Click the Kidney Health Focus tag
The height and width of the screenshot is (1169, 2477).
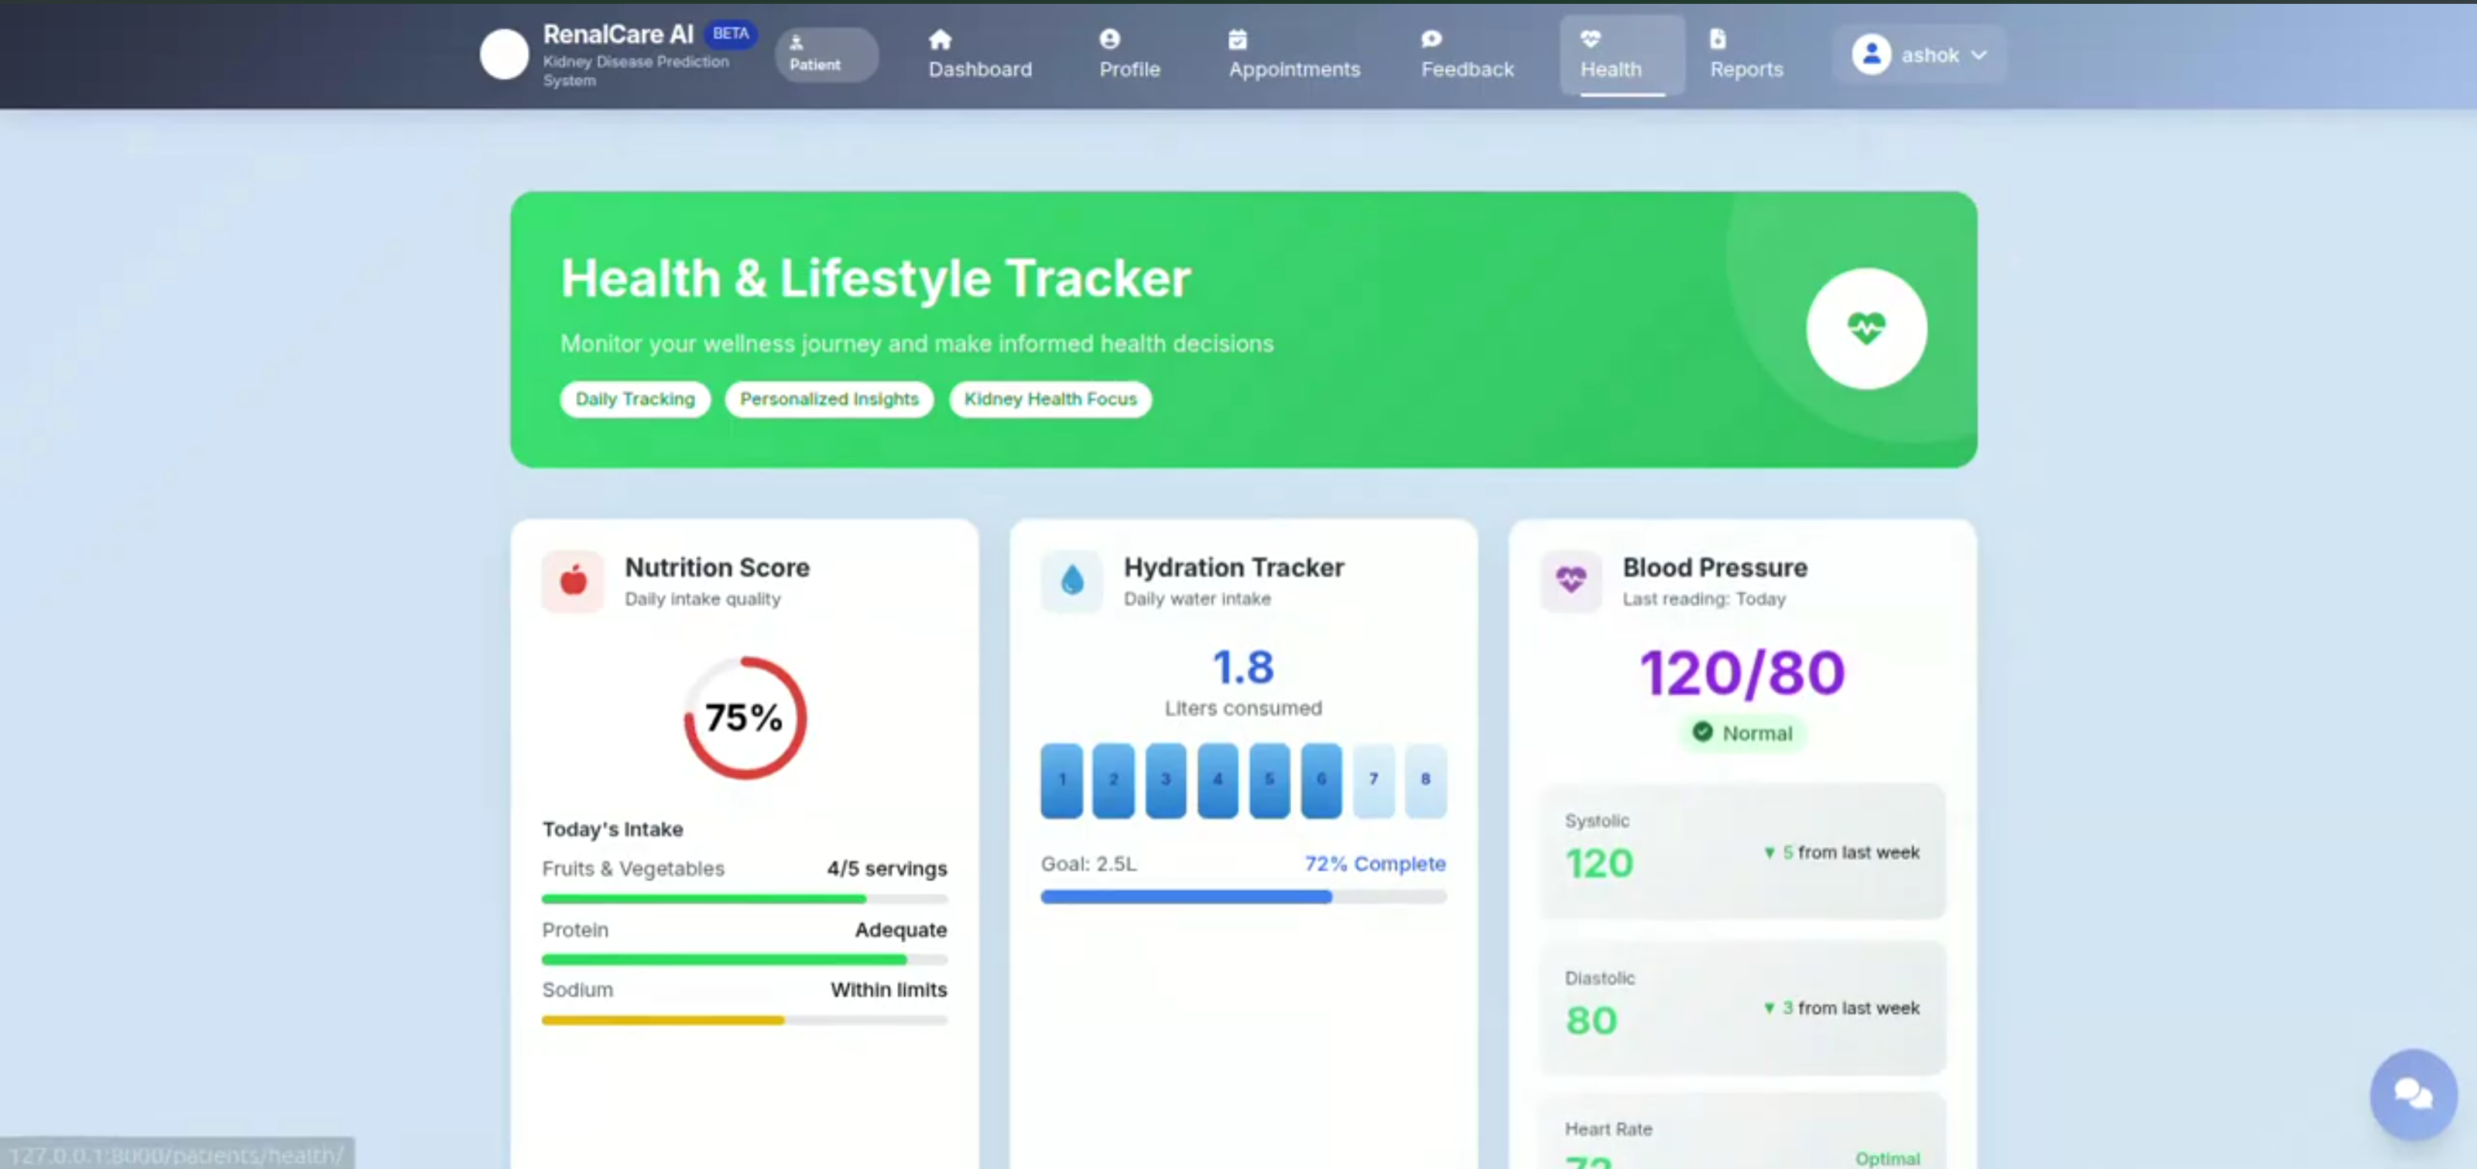(1050, 399)
